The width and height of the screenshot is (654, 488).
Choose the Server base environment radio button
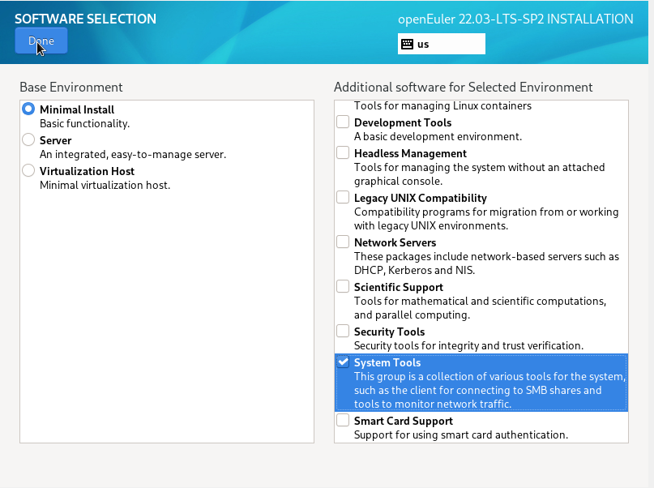pyautogui.click(x=29, y=140)
